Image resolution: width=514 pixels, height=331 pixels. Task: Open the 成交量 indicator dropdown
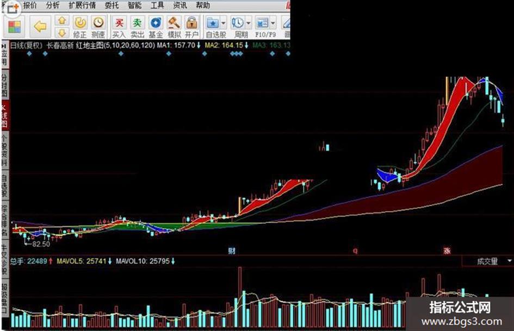[510, 261]
